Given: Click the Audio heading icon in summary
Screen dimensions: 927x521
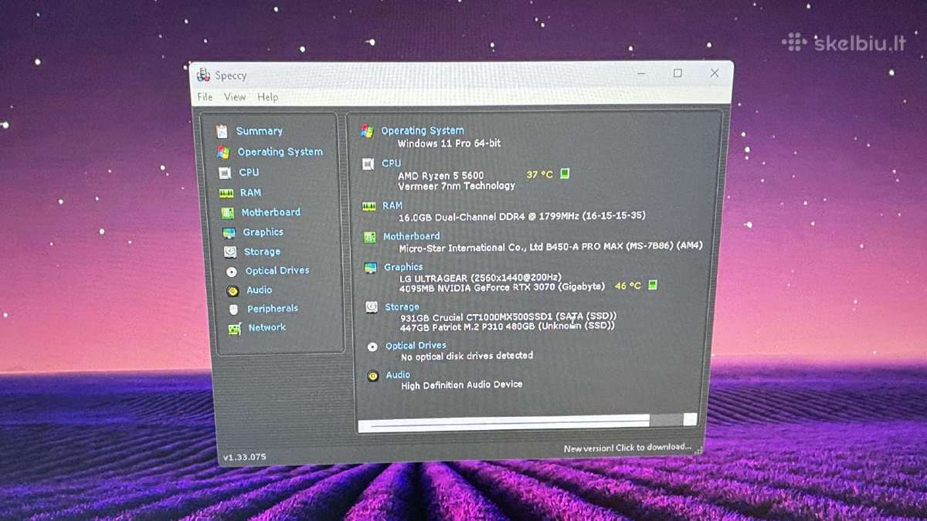Looking at the screenshot, I should tap(373, 376).
